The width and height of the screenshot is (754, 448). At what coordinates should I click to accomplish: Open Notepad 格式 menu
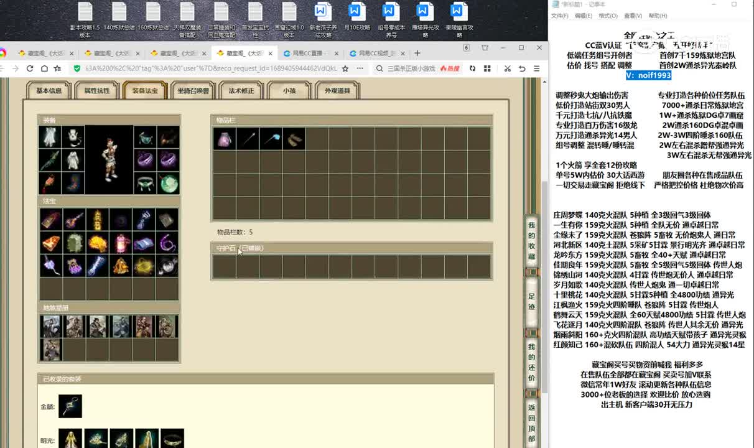tap(608, 16)
